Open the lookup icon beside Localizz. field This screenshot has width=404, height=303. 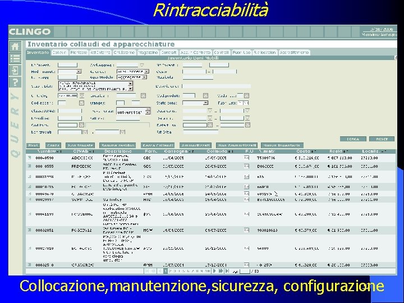pos(143,96)
